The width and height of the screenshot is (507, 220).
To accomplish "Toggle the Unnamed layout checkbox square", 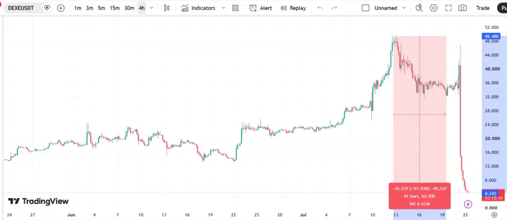I will click(x=366, y=8).
